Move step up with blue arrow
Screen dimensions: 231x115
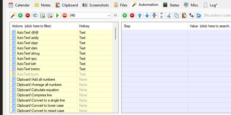(140, 15)
